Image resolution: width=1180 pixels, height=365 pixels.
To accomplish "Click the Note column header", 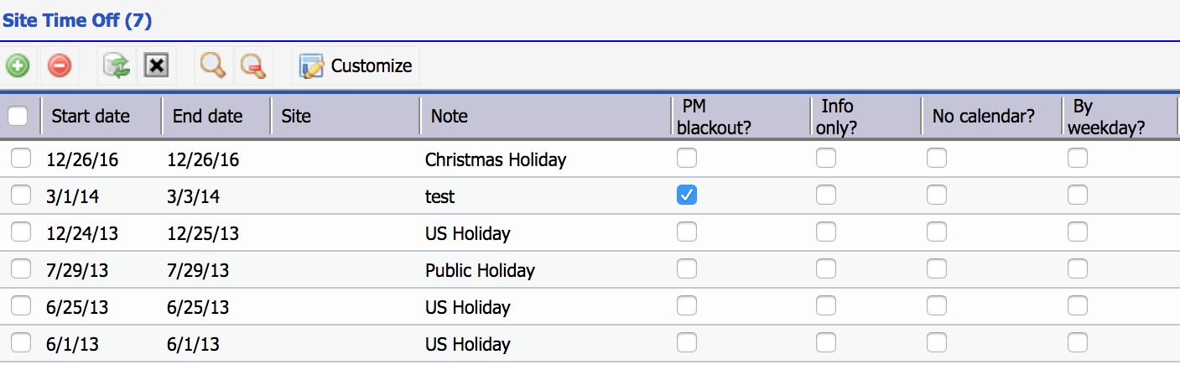I will click(x=450, y=117).
